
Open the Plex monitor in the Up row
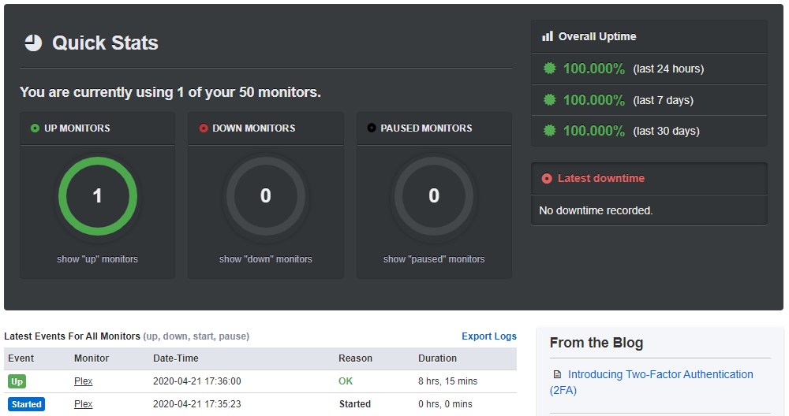(83, 381)
